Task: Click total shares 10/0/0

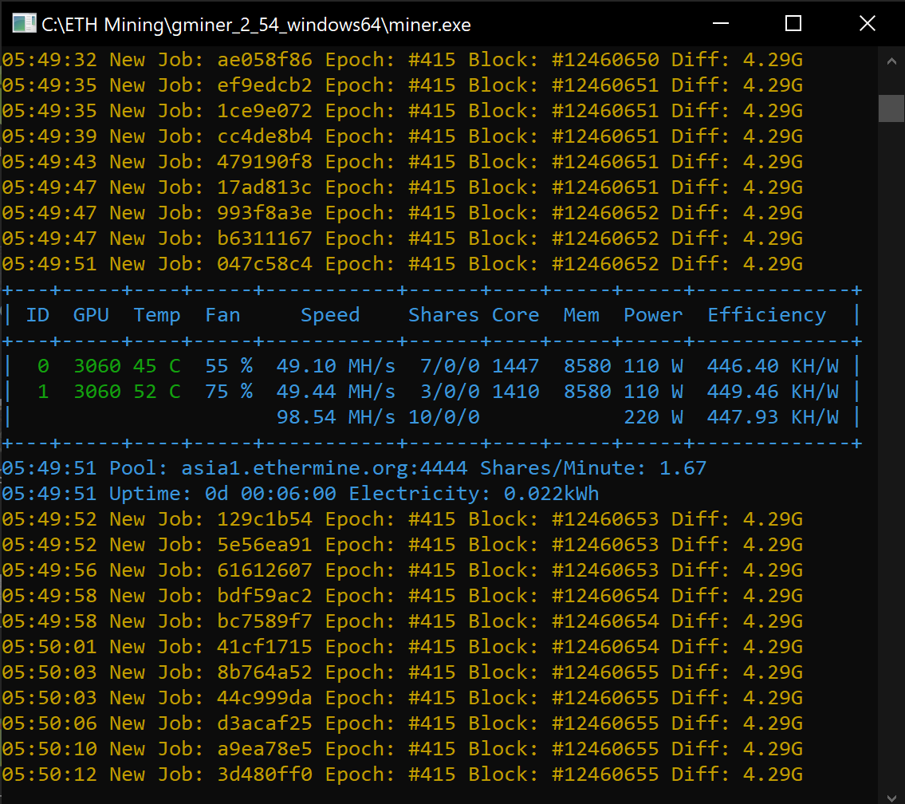Action: pyautogui.click(x=444, y=416)
